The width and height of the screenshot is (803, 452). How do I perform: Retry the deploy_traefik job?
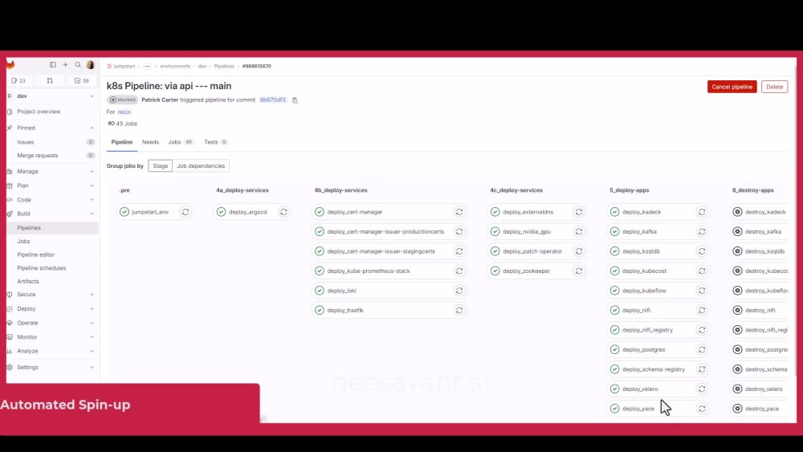[x=459, y=310]
